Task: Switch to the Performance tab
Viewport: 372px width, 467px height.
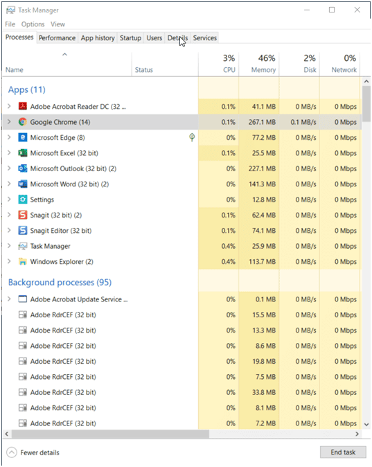Action: coord(57,38)
